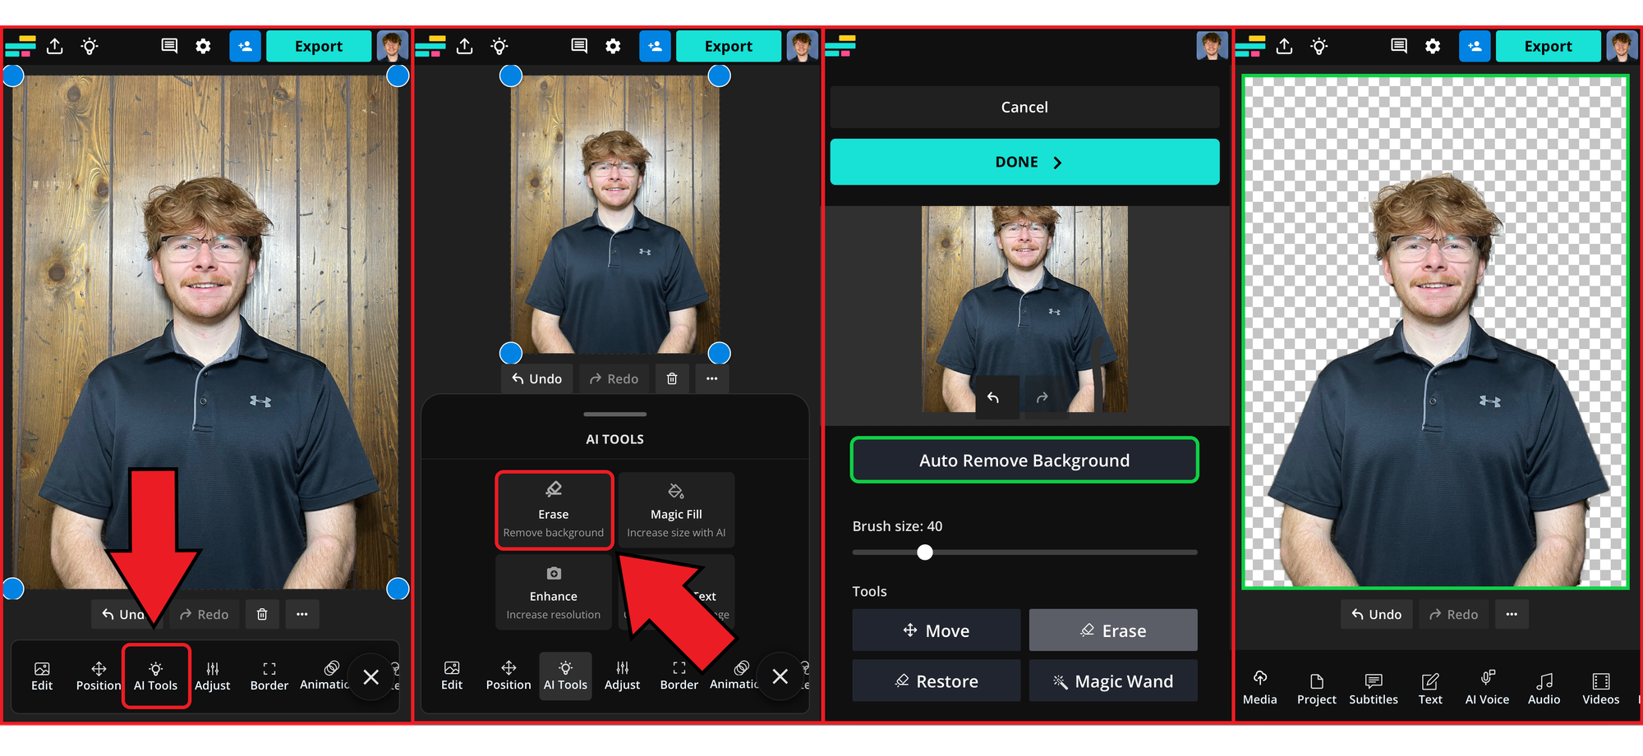Open the Audio panel
The height and width of the screenshot is (756, 1643).
click(x=1544, y=688)
